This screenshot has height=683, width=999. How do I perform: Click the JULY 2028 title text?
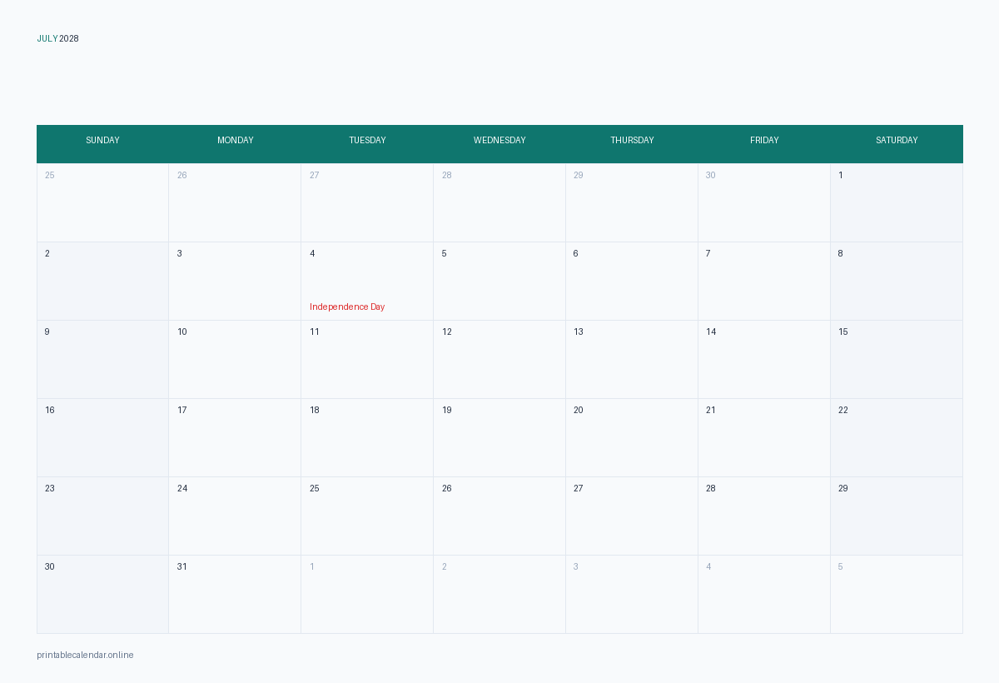coord(57,38)
